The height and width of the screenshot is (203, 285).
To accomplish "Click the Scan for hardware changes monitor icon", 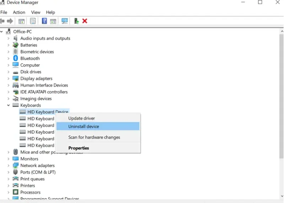I will point(64,21).
